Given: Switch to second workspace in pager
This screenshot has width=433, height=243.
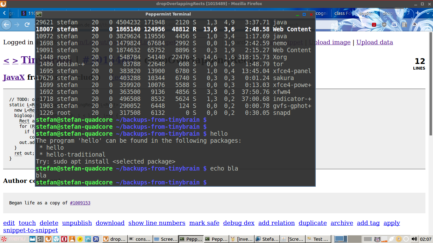Looking at the screenshot, I should coord(355,239).
